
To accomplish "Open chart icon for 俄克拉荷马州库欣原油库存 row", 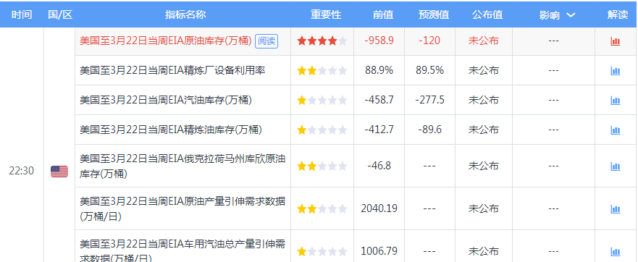I will click(616, 166).
